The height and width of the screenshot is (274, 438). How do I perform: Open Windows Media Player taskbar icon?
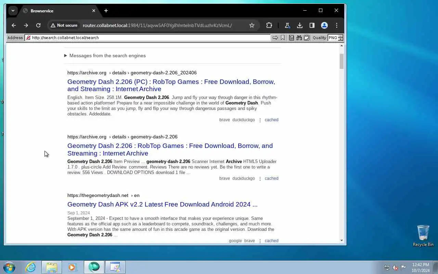[72, 267]
